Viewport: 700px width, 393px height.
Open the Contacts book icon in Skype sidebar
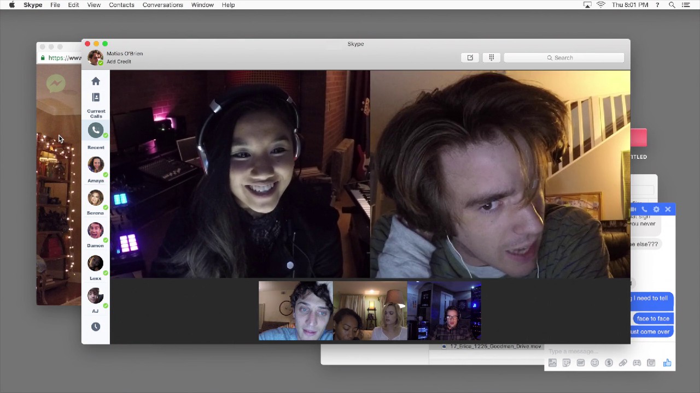(96, 97)
